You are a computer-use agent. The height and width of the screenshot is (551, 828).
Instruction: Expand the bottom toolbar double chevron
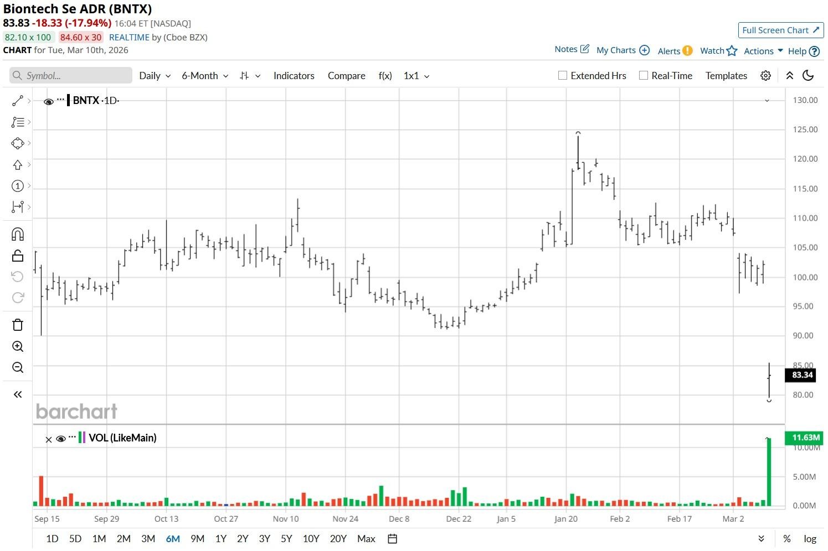(x=761, y=539)
